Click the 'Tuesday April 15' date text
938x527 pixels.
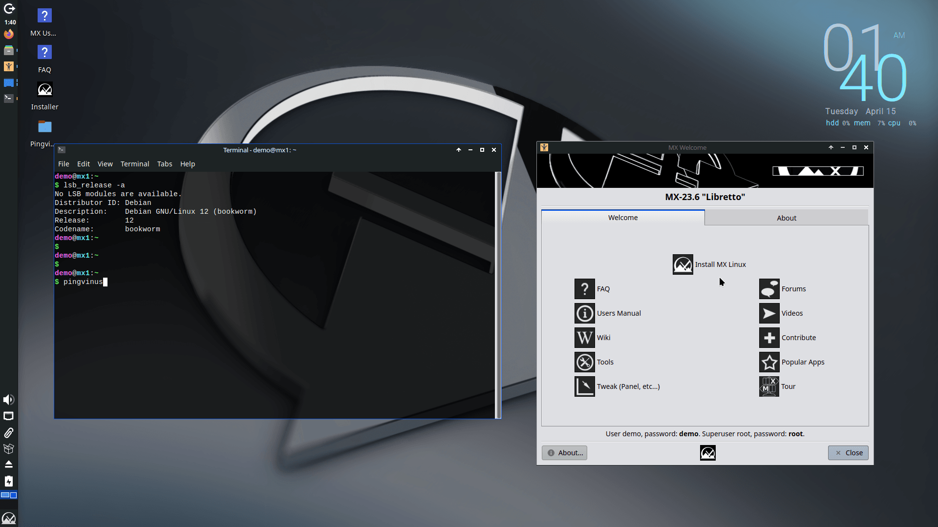point(860,111)
